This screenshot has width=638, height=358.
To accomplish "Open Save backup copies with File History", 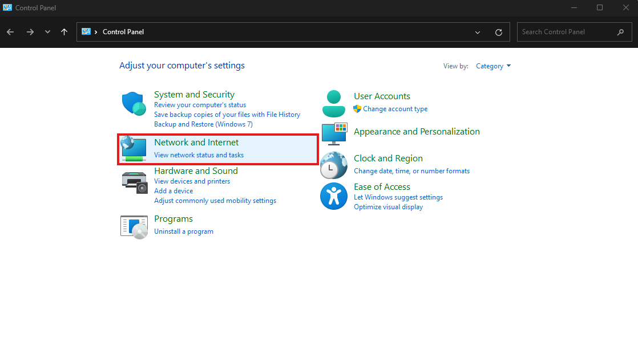I will pos(227,115).
